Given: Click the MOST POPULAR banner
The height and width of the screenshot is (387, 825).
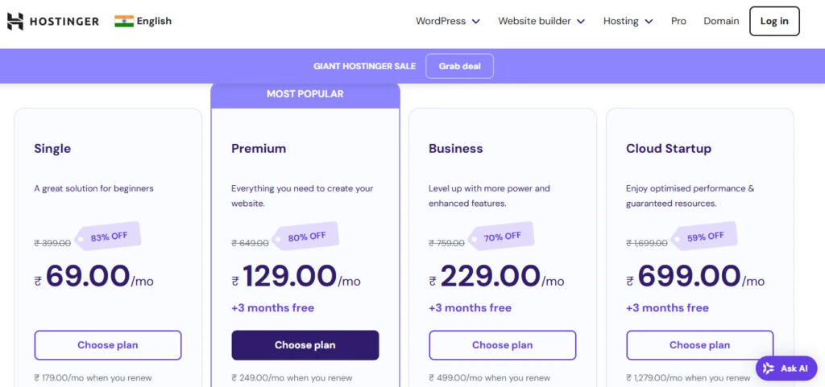Looking at the screenshot, I should click(305, 94).
